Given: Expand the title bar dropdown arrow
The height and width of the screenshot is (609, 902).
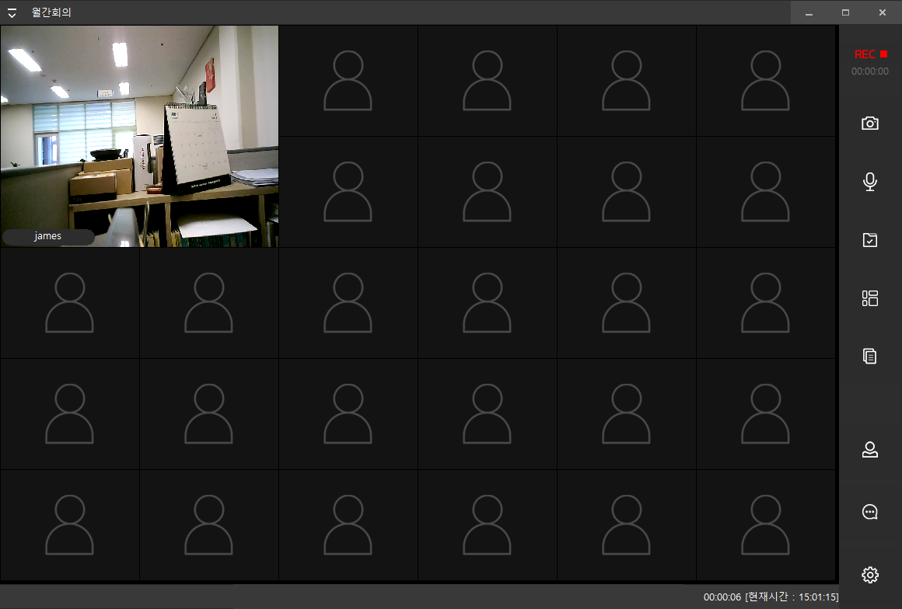Looking at the screenshot, I should [12, 12].
